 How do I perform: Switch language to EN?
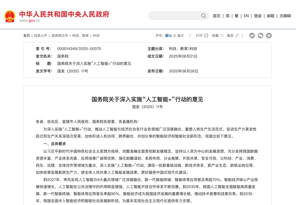pos(246,16)
